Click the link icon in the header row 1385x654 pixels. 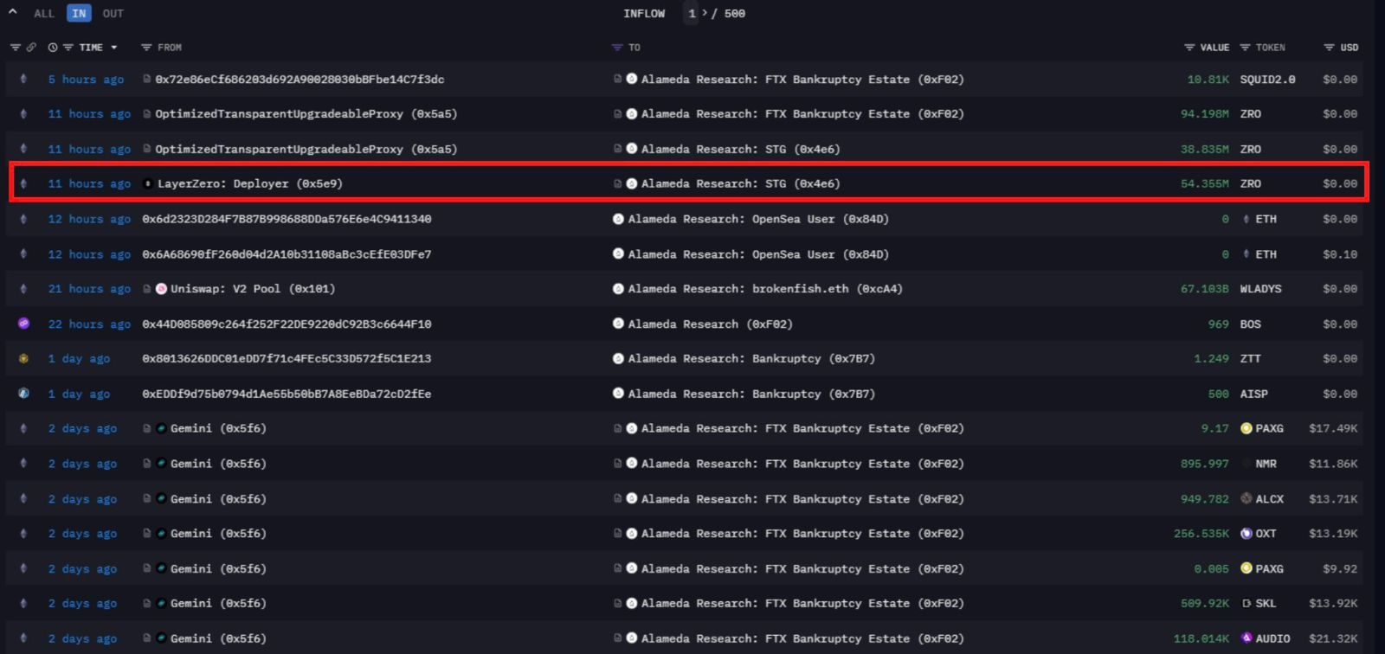(31, 48)
